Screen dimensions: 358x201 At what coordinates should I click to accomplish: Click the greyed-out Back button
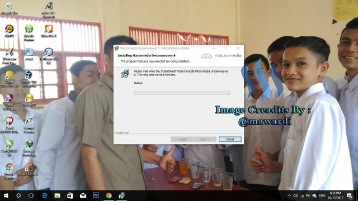[182, 139]
